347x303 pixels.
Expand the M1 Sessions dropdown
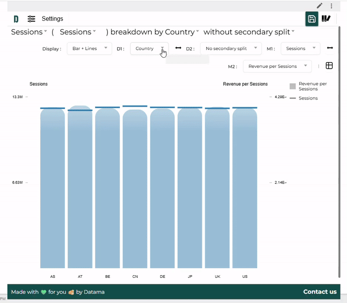click(x=300, y=49)
